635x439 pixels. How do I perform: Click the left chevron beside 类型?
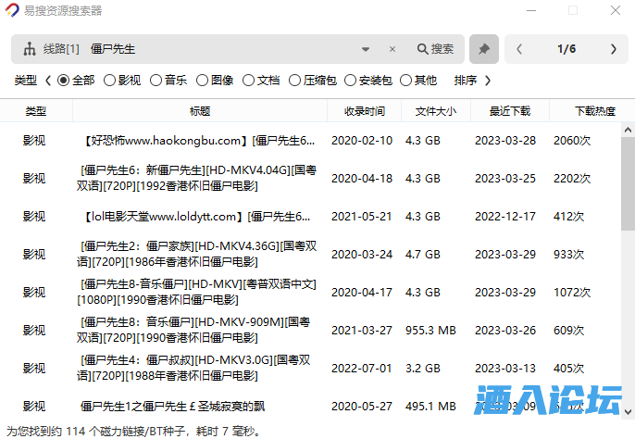tap(48, 81)
